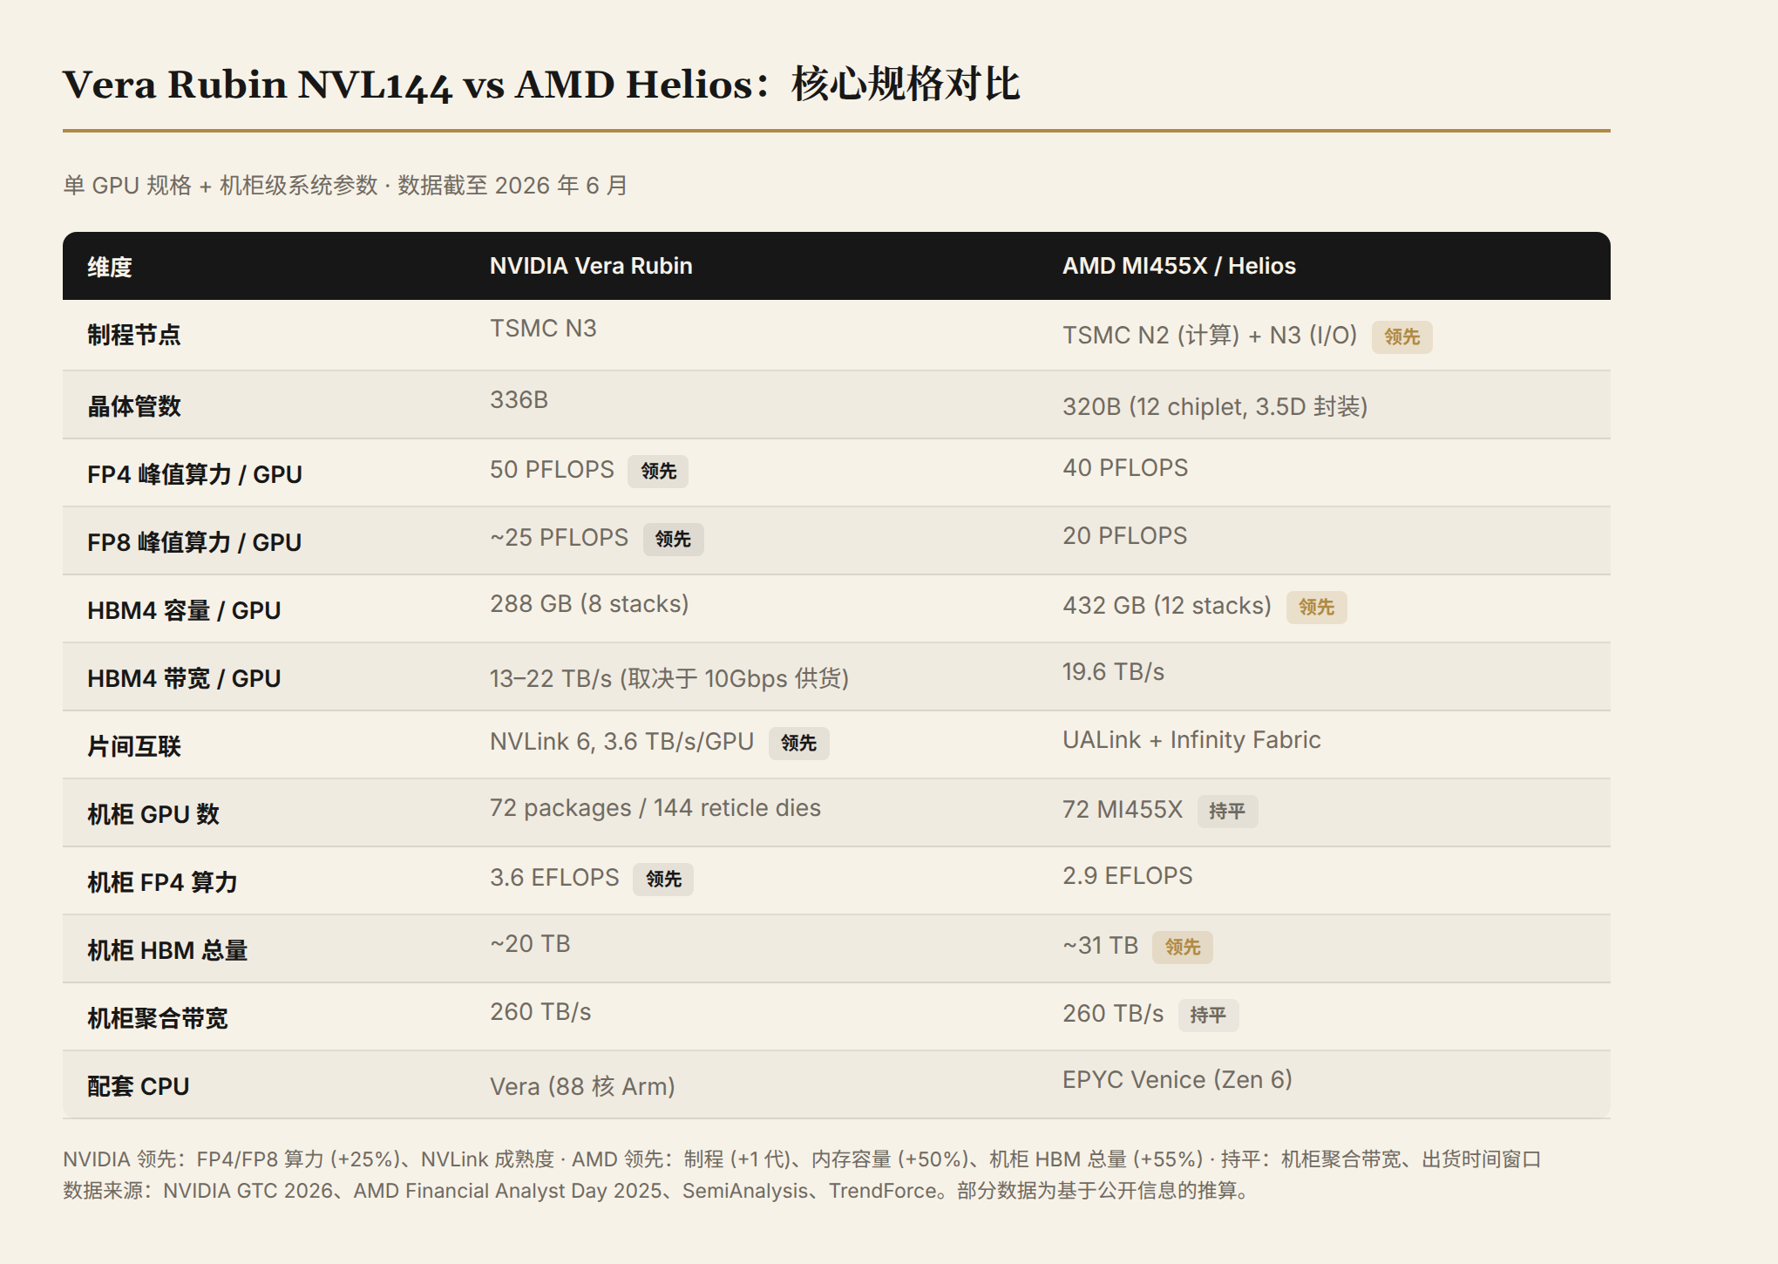1778x1264 pixels.
Task: Select 'FP4 峰值算力 / GPU' row label
Action: pyautogui.click(x=194, y=474)
